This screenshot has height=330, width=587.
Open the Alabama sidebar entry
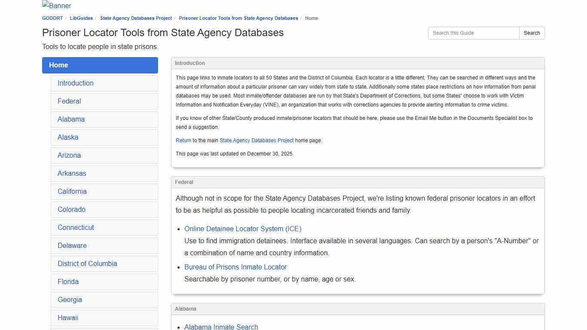pos(71,119)
